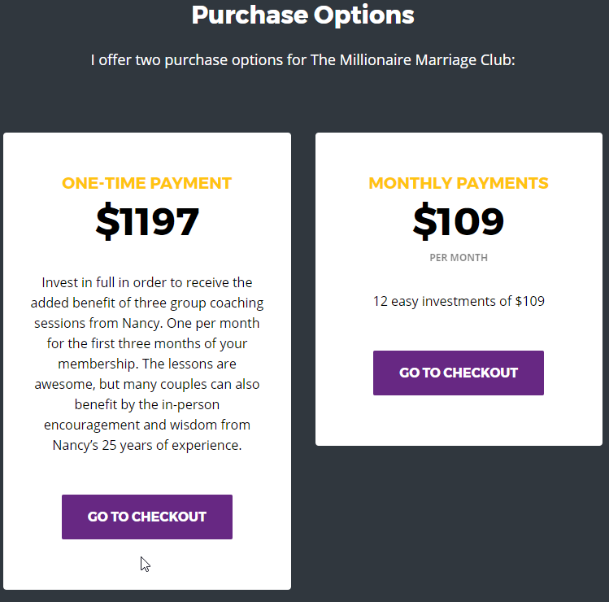Click the $109 large price
The height and width of the screenshot is (602, 609).
pos(459,220)
